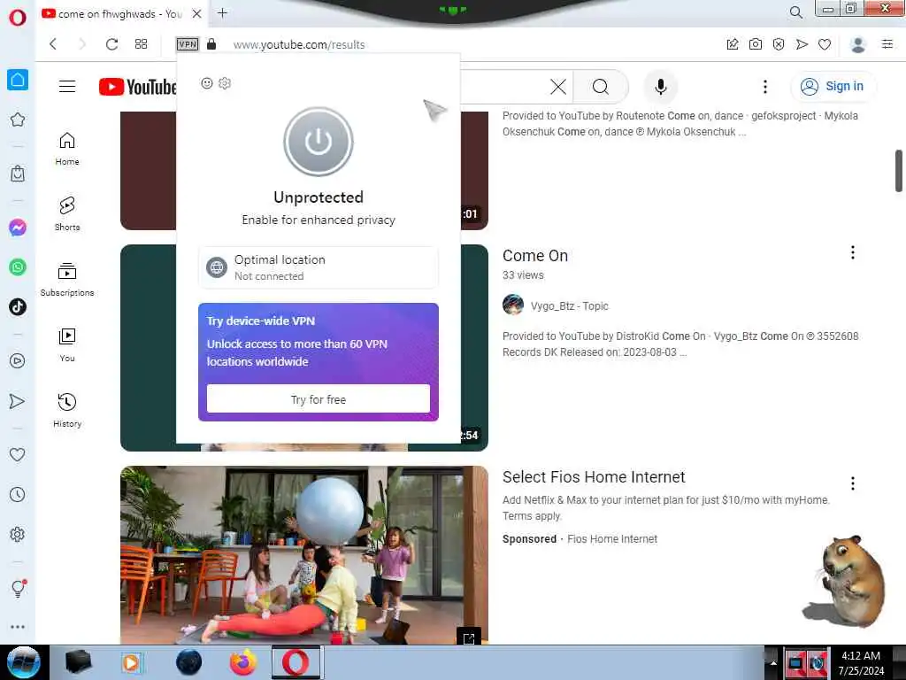Image resolution: width=906 pixels, height=680 pixels.
Task: Click the page vertical scrollbar
Action: pyautogui.click(x=899, y=171)
